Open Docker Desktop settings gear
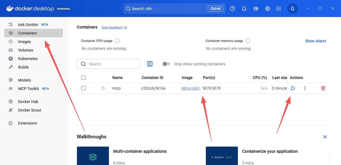 point(267,9)
